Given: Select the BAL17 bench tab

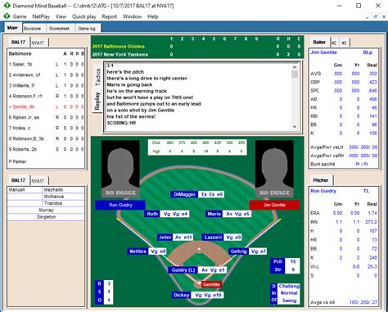Looking at the screenshot, I should click(x=18, y=180).
